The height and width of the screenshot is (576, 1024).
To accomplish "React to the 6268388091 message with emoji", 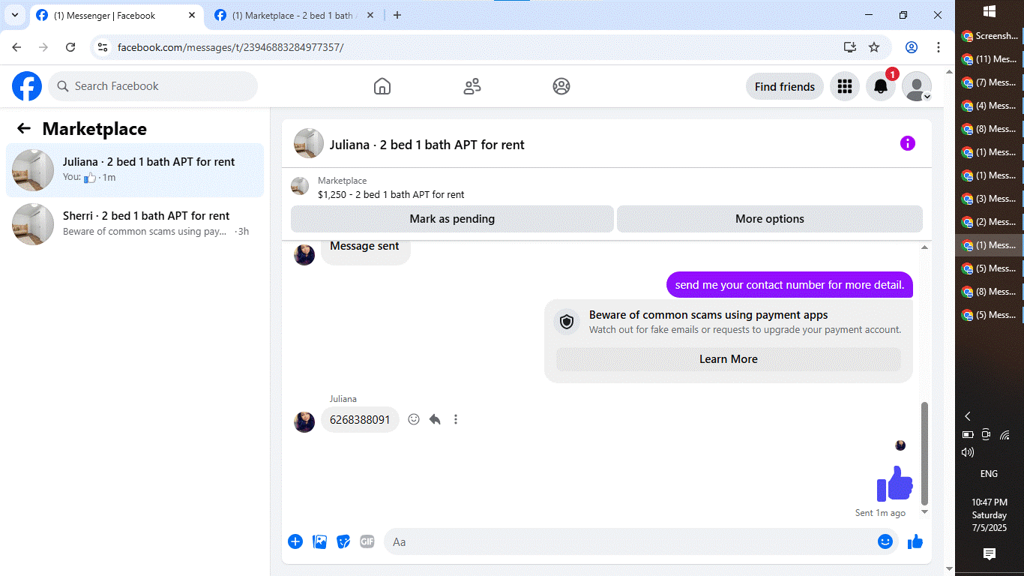I will pyautogui.click(x=414, y=419).
